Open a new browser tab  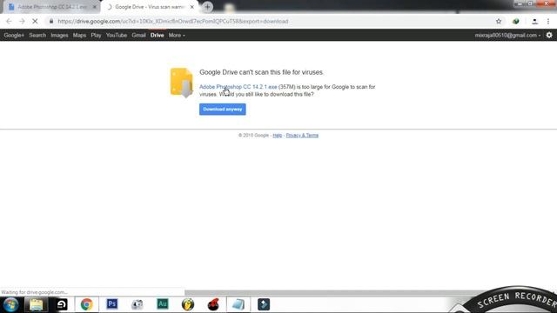coord(207,7)
